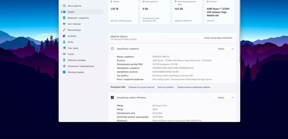Go to Bluetooth i urządzenia settings
The width and height of the screenshot is (288, 139).
point(82,18)
